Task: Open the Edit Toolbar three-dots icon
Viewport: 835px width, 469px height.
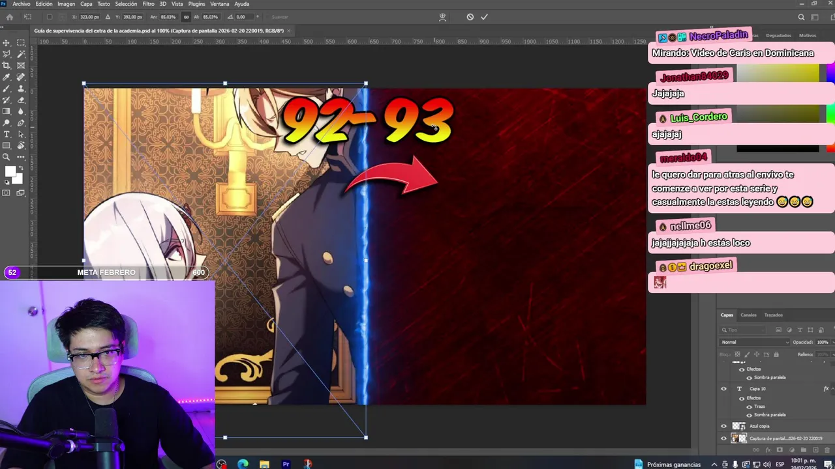Action: pyautogui.click(x=21, y=157)
